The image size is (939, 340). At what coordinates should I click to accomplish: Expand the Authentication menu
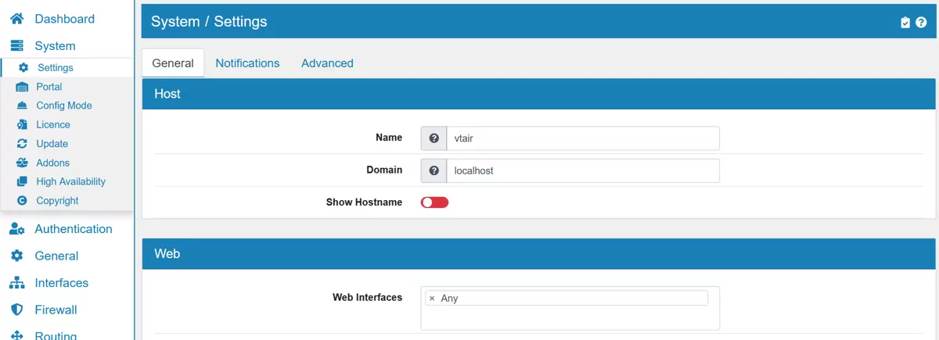(73, 229)
